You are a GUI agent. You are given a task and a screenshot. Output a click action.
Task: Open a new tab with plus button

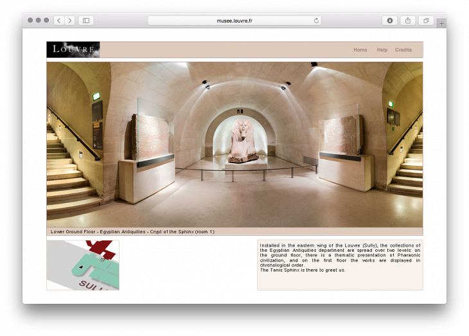[x=441, y=23]
